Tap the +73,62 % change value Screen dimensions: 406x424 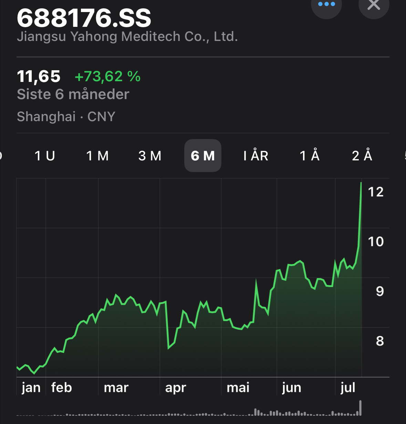coord(107,76)
